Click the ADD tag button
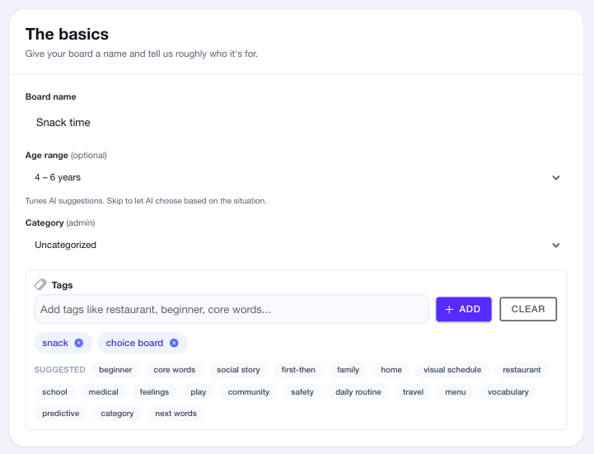594x454 pixels. (464, 309)
